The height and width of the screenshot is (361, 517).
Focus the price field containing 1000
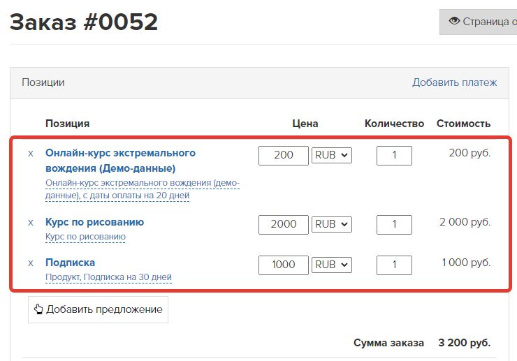click(284, 265)
